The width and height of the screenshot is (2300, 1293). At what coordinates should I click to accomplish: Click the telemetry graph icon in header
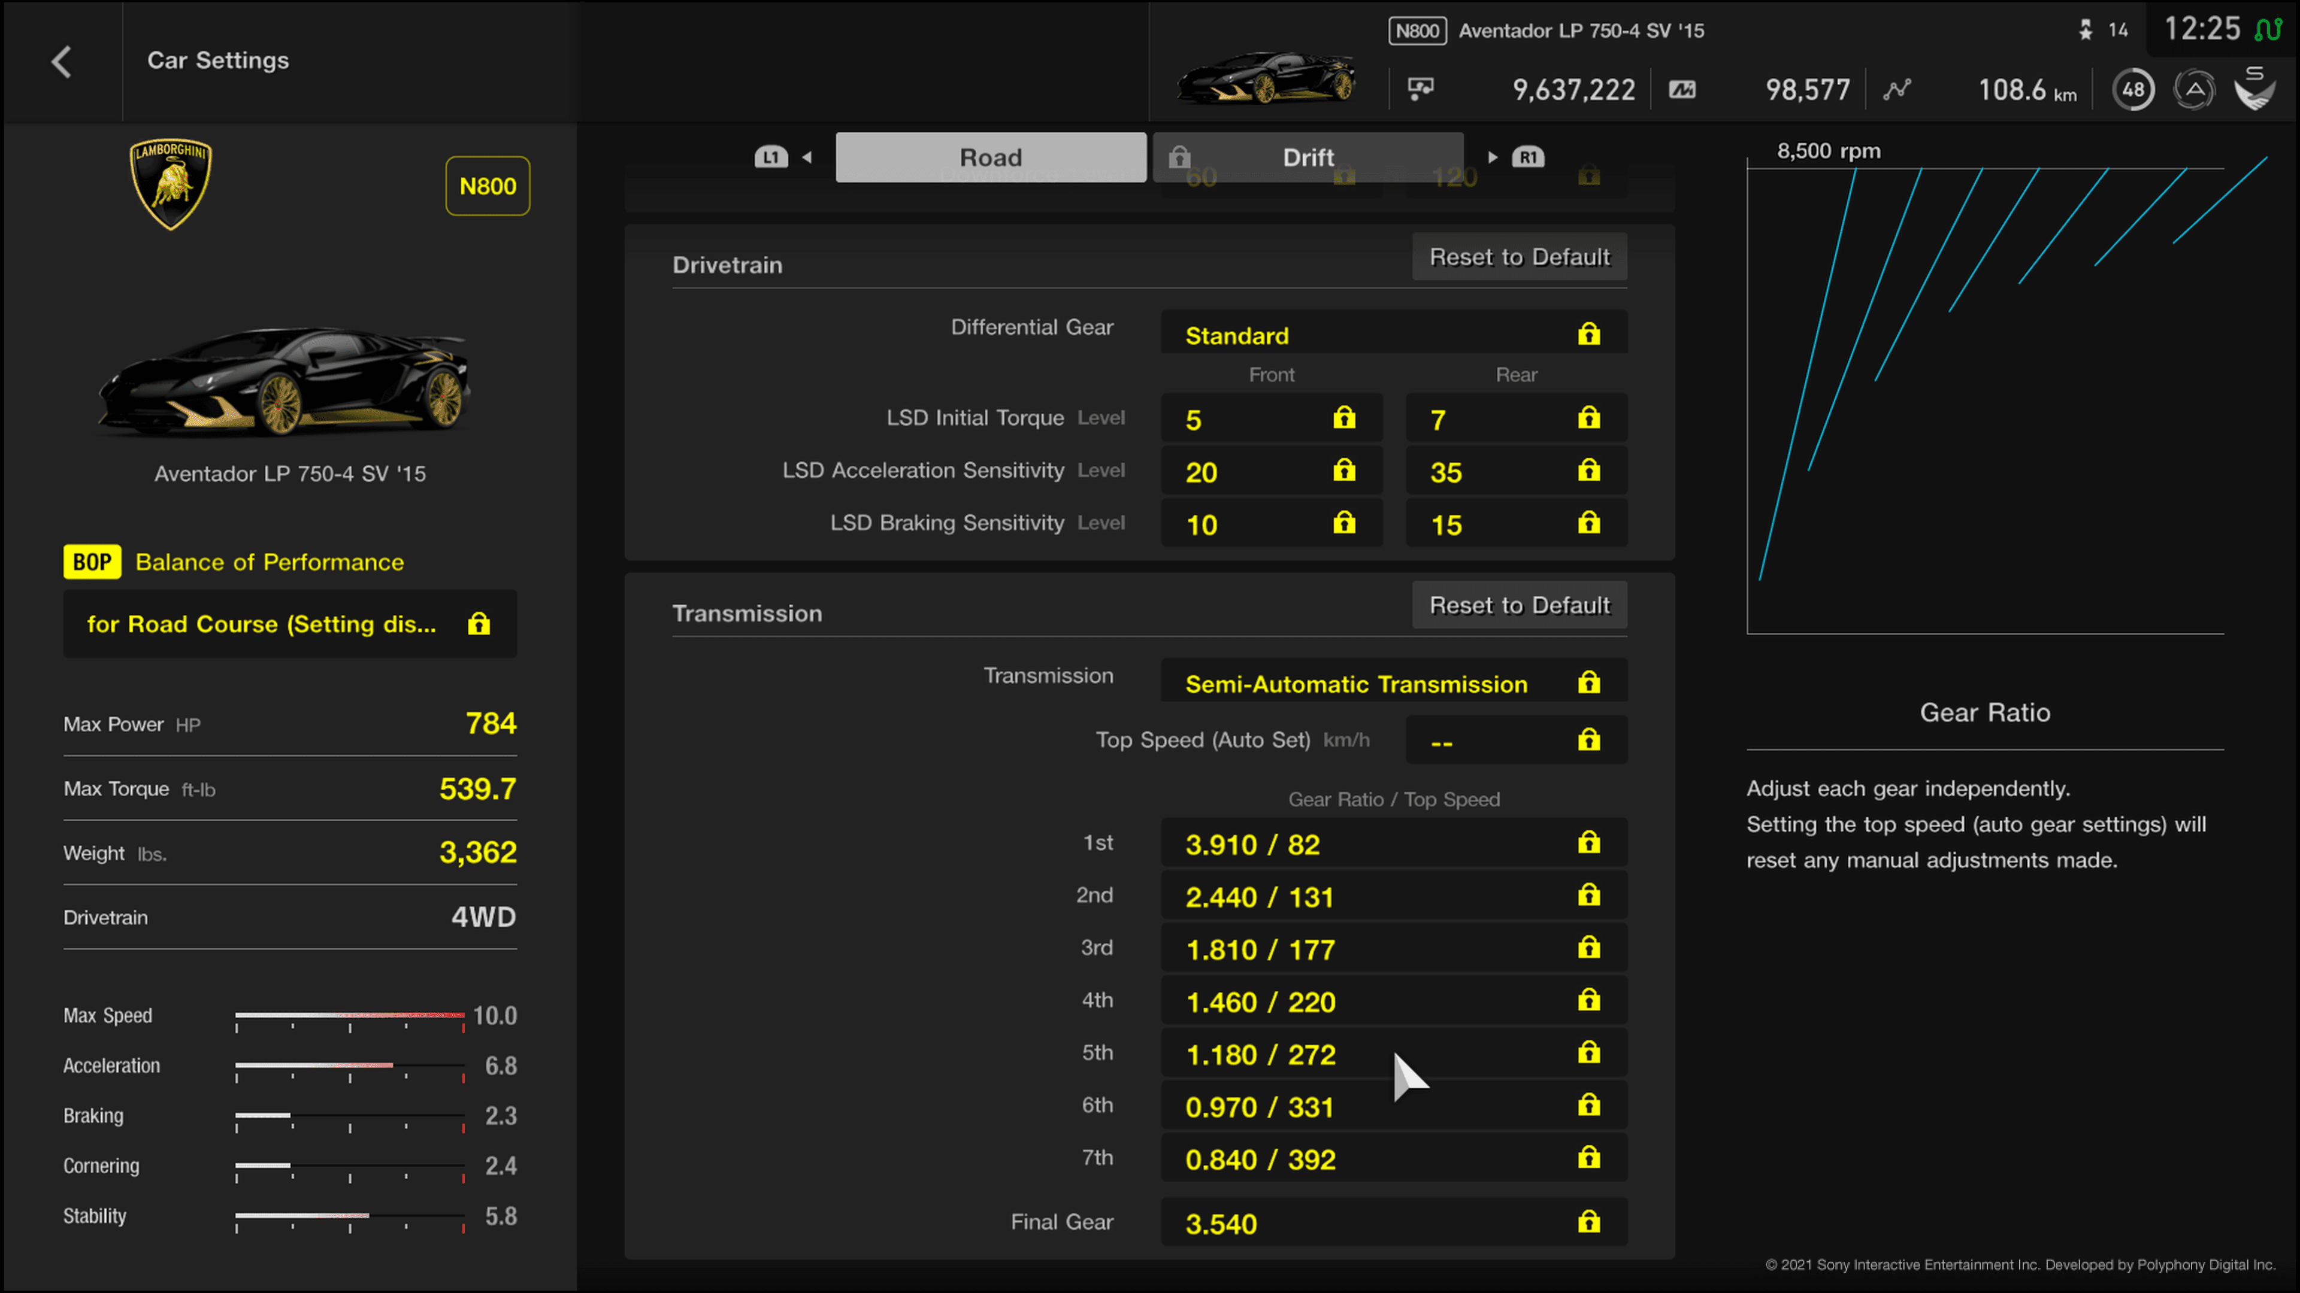(1897, 90)
